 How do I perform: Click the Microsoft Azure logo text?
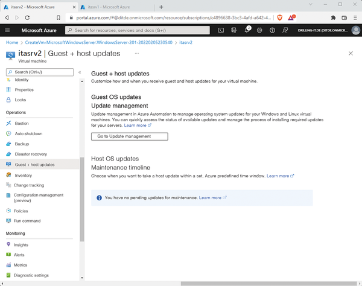39,30
